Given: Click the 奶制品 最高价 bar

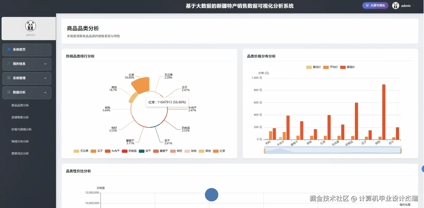Looking at the screenshot, I should tap(356, 121).
